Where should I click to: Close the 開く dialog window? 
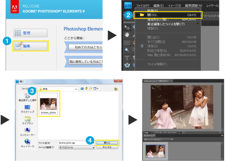(x=118, y=81)
